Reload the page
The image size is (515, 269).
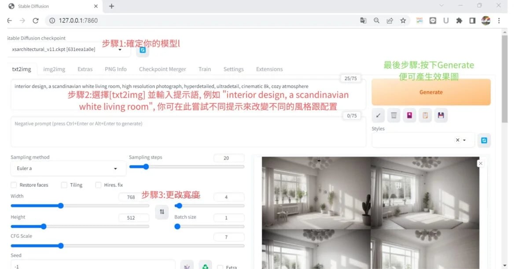click(36, 20)
